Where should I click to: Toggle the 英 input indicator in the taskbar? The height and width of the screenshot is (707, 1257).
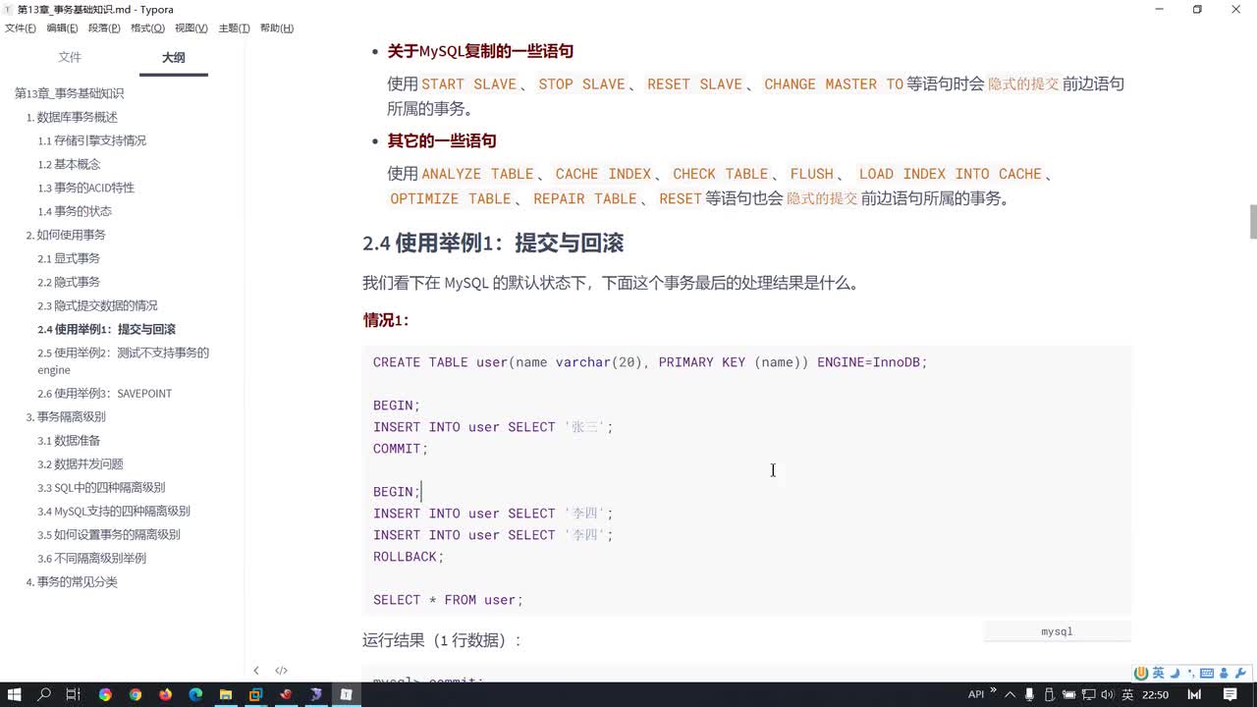click(1127, 694)
